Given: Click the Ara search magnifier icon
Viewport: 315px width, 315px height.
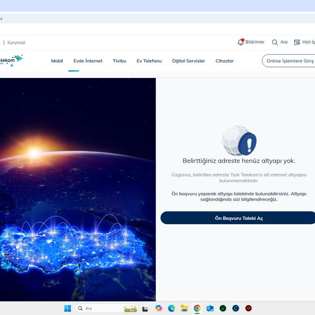Looking at the screenshot, I should coord(275,42).
